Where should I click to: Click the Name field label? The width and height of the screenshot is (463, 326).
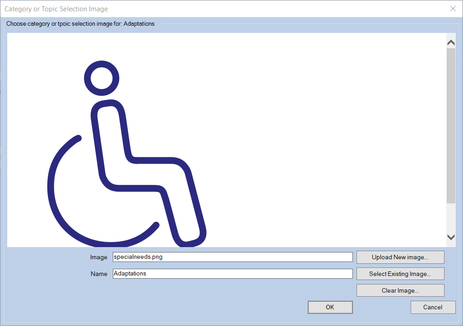point(98,274)
